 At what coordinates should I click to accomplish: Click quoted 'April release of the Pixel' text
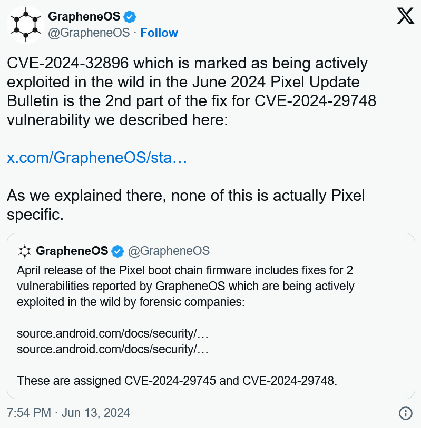click(x=186, y=287)
